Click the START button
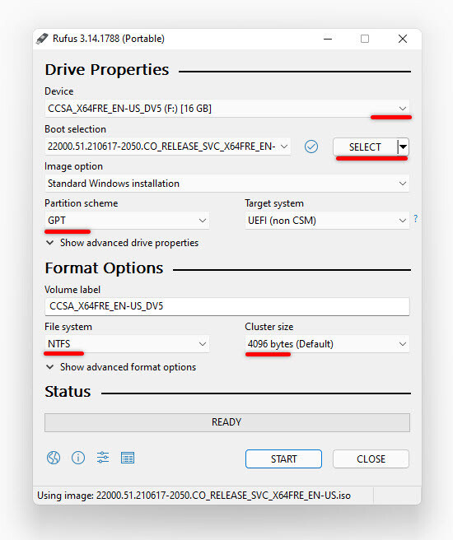 (283, 459)
